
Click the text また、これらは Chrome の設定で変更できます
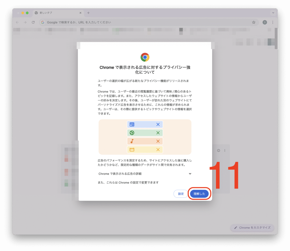(x=128, y=183)
